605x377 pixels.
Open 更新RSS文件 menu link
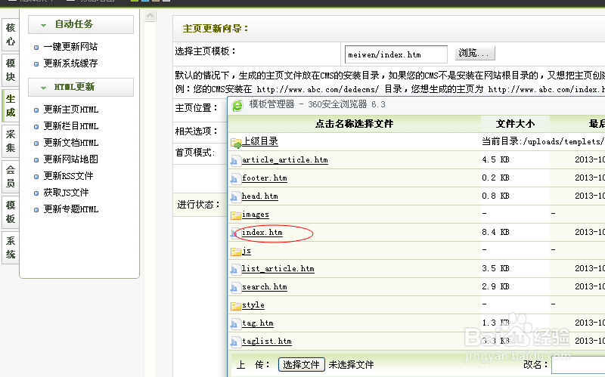pos(68,176)
